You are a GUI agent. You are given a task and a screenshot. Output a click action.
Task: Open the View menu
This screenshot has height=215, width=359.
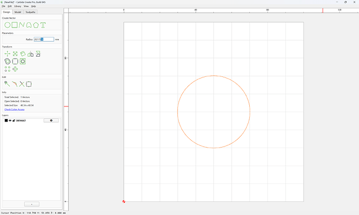(27, 6)
